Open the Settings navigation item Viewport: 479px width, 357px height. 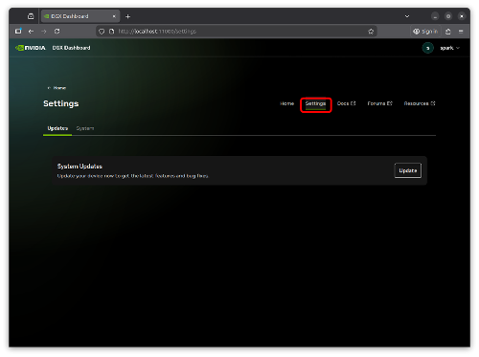(x=315, y=103)
